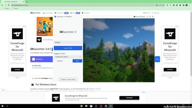This screenshot has width=192, height=108.
Task: Close the bottom banner ad with its X
Action: point(145,92)
